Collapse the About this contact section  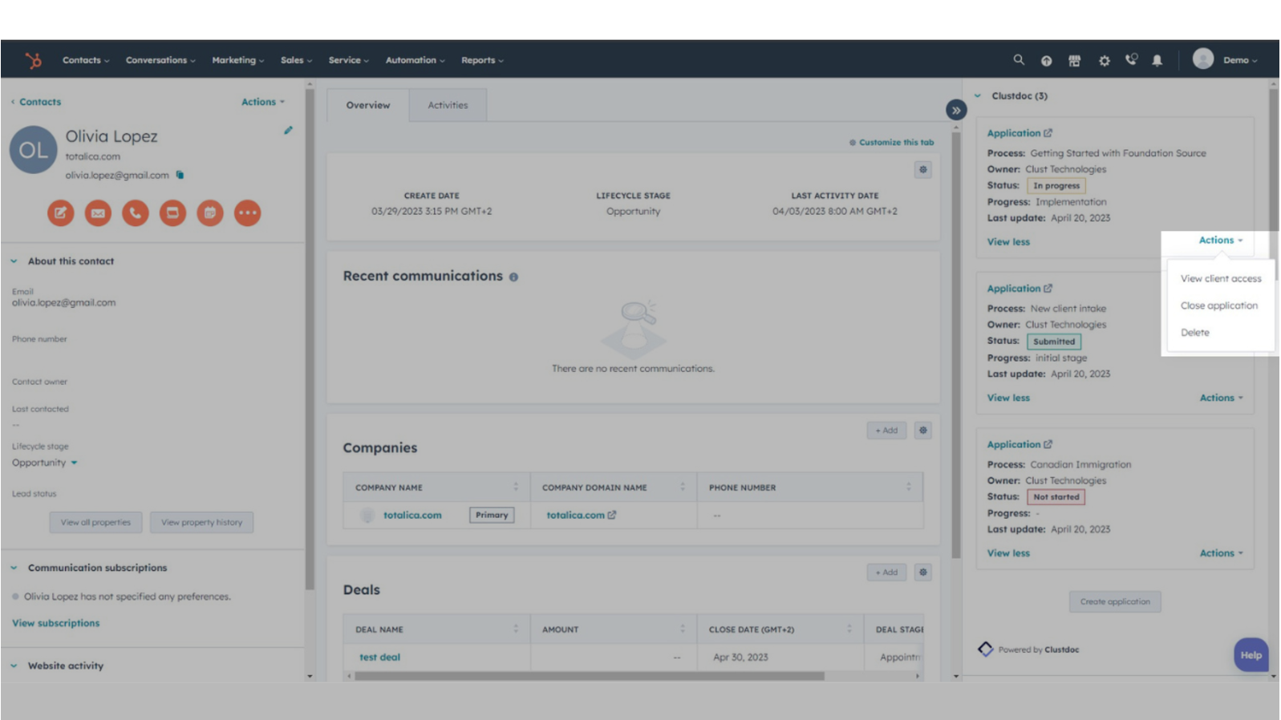14,261
